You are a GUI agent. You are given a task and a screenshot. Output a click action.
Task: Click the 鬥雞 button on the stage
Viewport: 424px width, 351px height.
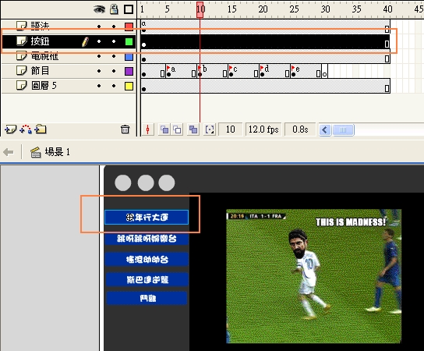[147, 298]
